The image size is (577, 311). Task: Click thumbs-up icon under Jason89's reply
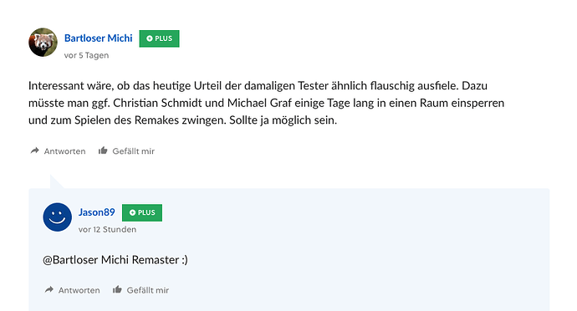click(x=117, y=289)
